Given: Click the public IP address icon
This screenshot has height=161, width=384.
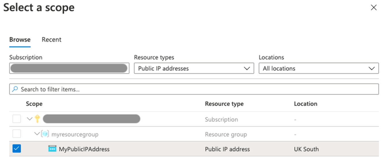Looking at the screenshot, I should point(52,149).
